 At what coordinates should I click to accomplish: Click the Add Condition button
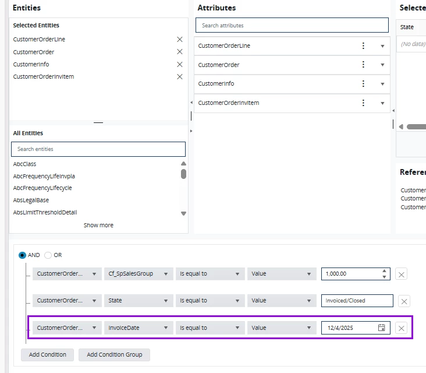[48, 354]
